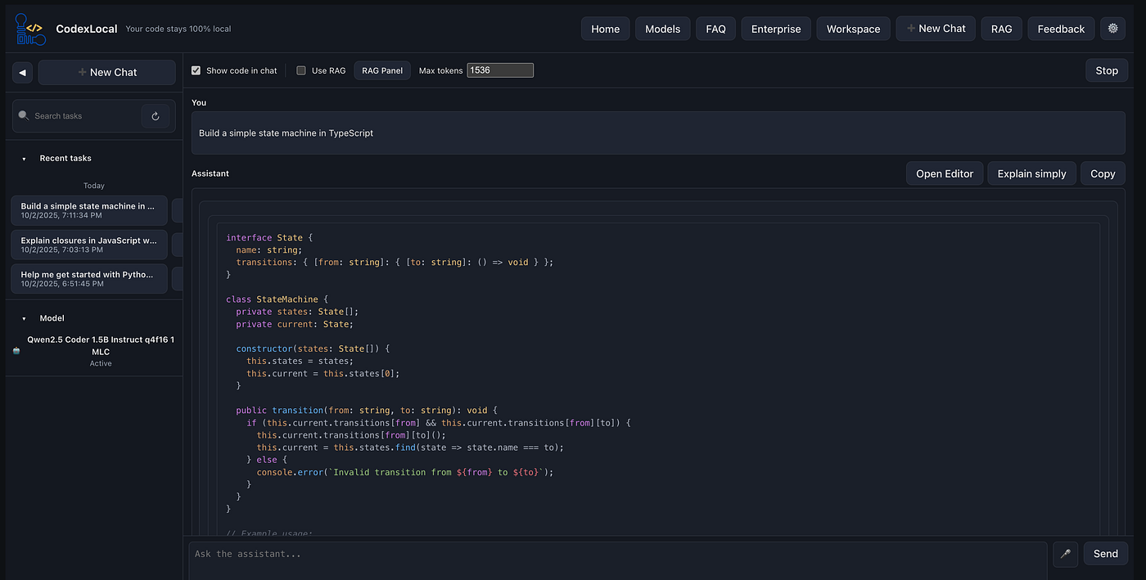Enable the Use RAG checkbox
The height and width of the screenshot is (580, 1146).
tap(301, 70)
